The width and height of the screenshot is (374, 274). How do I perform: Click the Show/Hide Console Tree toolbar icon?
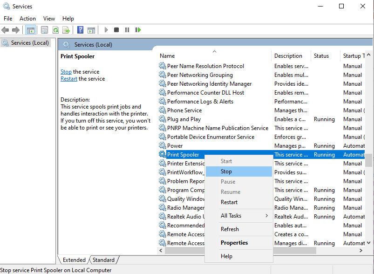(30, 30)
